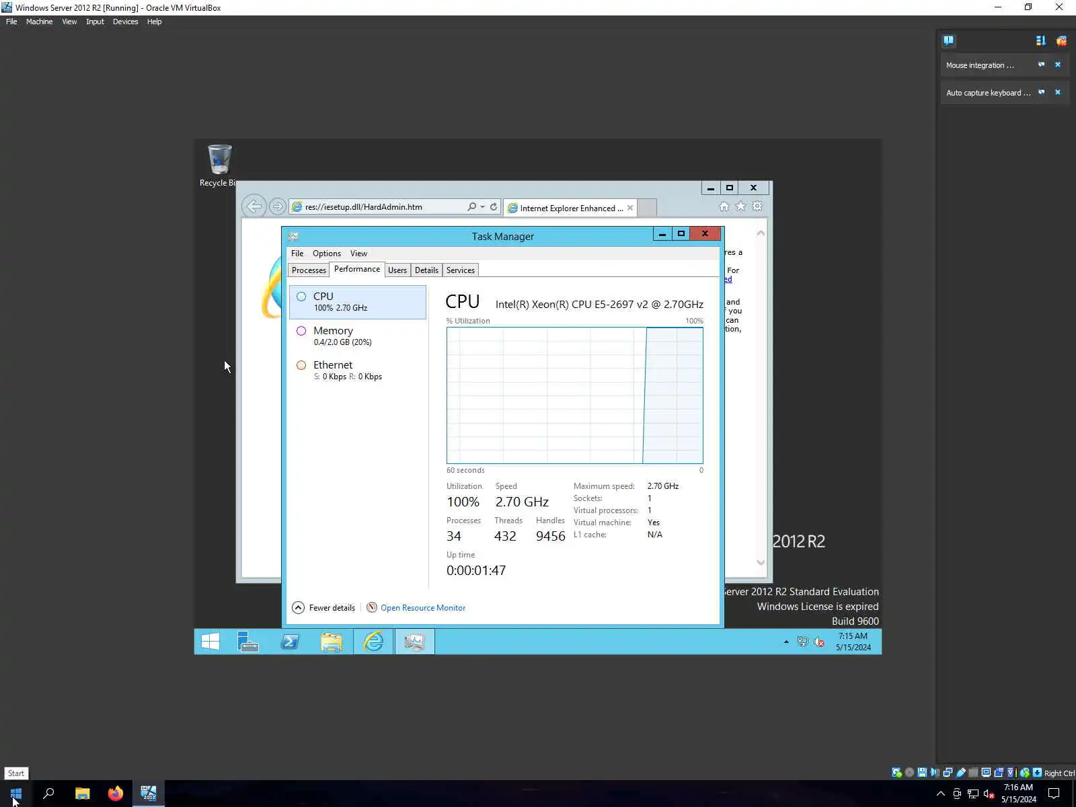This screenshot has height=807, width=1076.
Task: Open Resource Monitor icon in Task Manager
Action: point(372,607)
